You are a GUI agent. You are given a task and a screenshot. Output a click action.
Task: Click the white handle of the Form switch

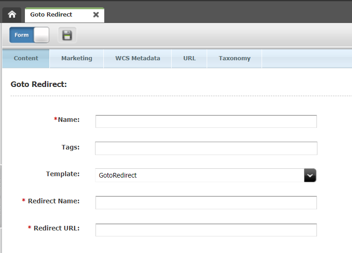[x=41, y=35]
